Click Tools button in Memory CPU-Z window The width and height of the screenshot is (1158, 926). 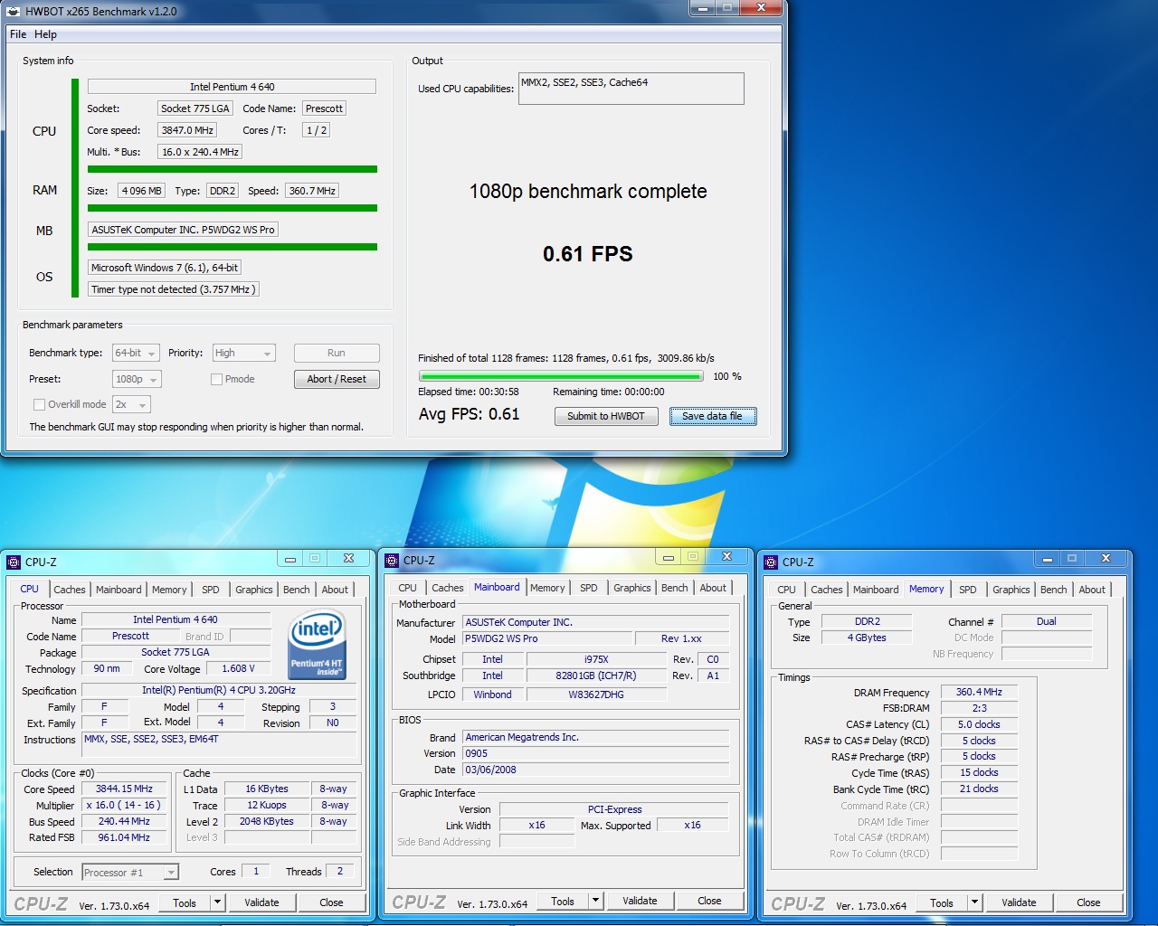tap(942, 902)
